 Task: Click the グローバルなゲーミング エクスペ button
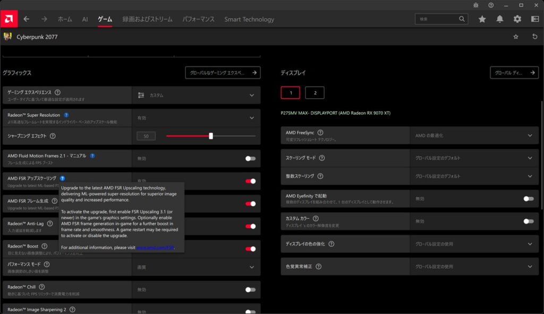point(222,73)
